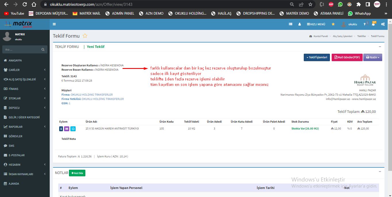Go to GÖREVLER in the sidebar
The width and height of the screenshot is (392, 197).
(x=15, y=136)
